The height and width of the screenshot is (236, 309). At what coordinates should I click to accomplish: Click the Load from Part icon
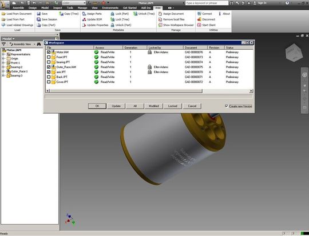[x=3, y=19]
